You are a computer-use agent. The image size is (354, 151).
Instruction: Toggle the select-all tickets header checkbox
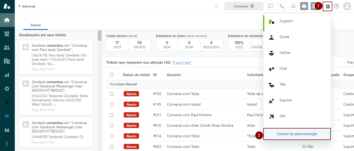pos(112,75)
